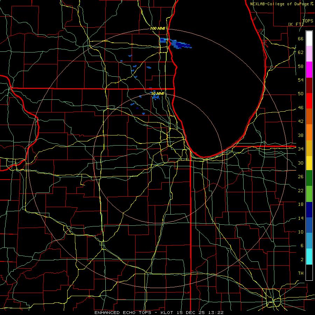Click legend value "38"
The height and width of the screenshot is (315, 315).
(301, 135)
